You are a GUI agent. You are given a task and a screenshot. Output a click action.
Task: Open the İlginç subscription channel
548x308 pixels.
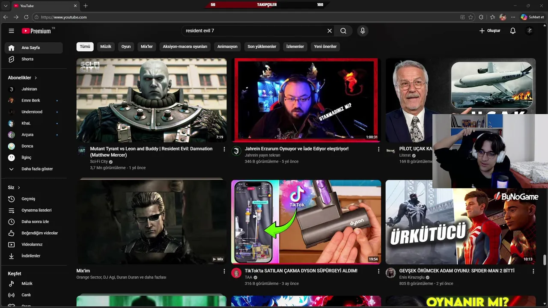pos(33,157)
